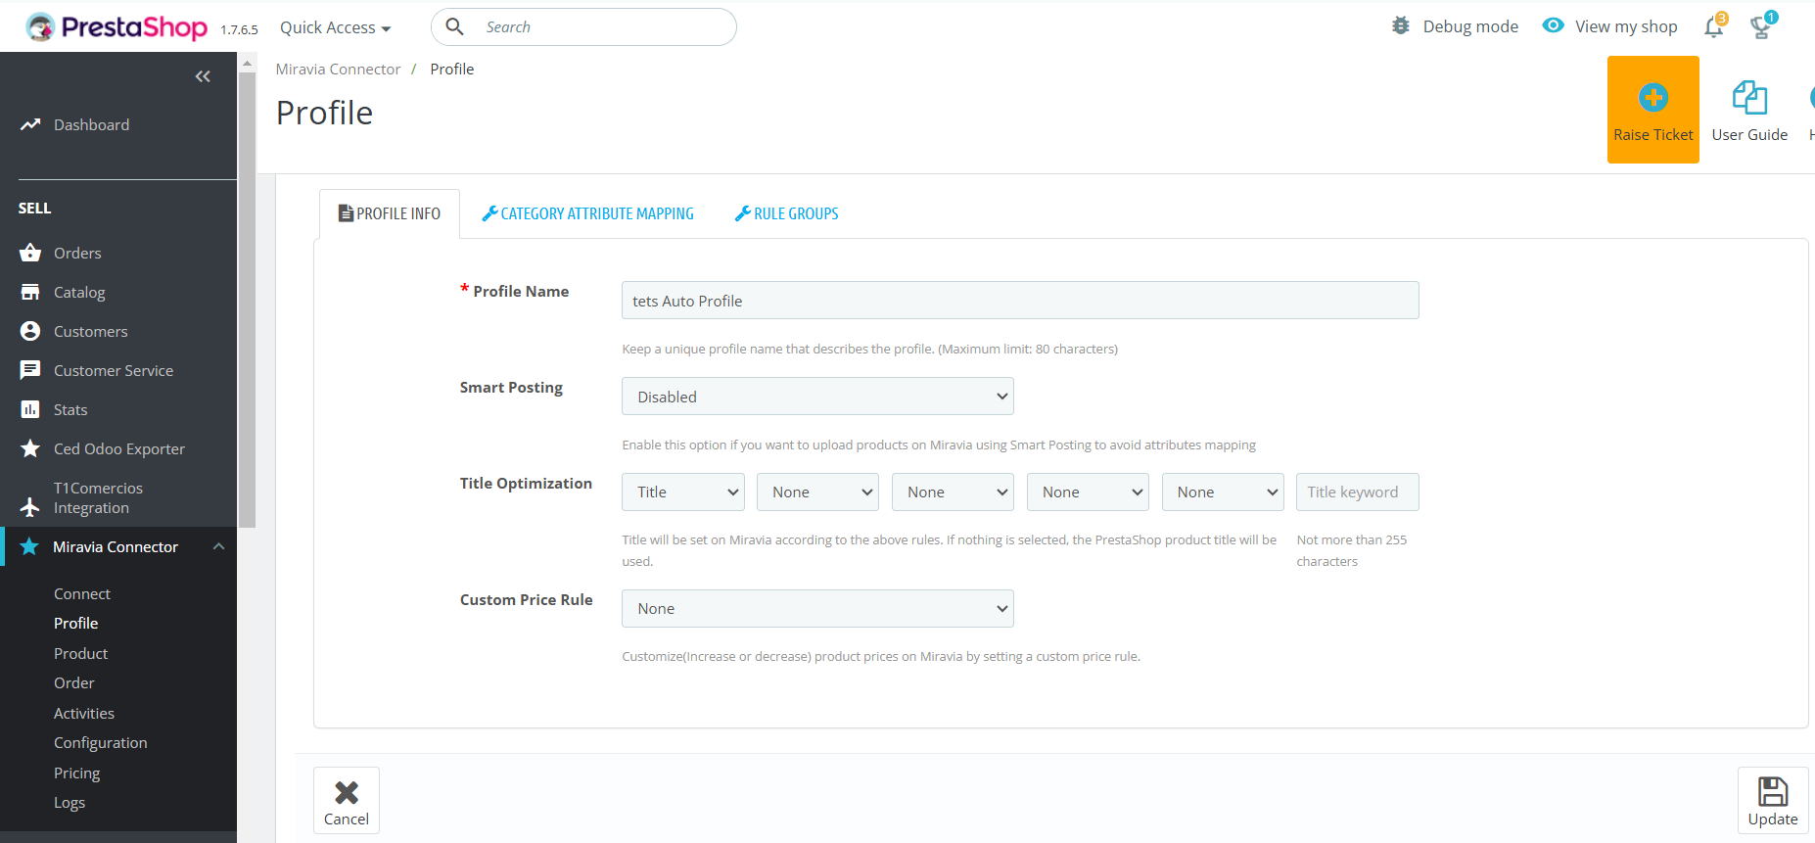
Task: Click View my shop link text
Action: pos(1626,26)
